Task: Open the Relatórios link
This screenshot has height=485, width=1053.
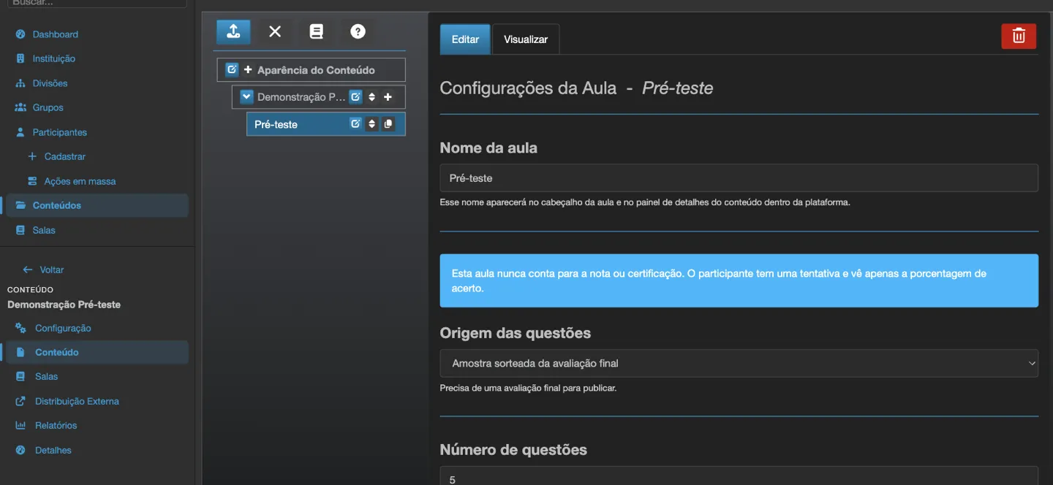Action: (56, 425)
